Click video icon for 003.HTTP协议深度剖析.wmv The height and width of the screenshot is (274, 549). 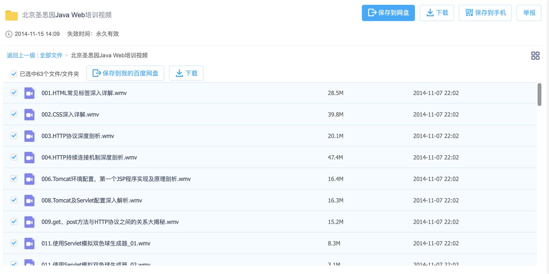29,136
